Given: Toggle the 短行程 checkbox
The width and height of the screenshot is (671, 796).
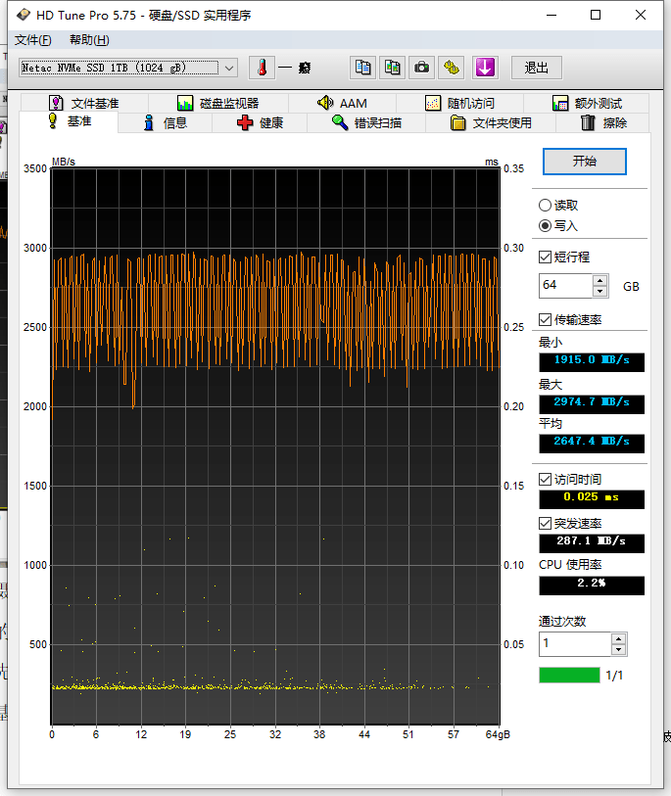Looking at the screenshot, I should [x=546, y=257].
